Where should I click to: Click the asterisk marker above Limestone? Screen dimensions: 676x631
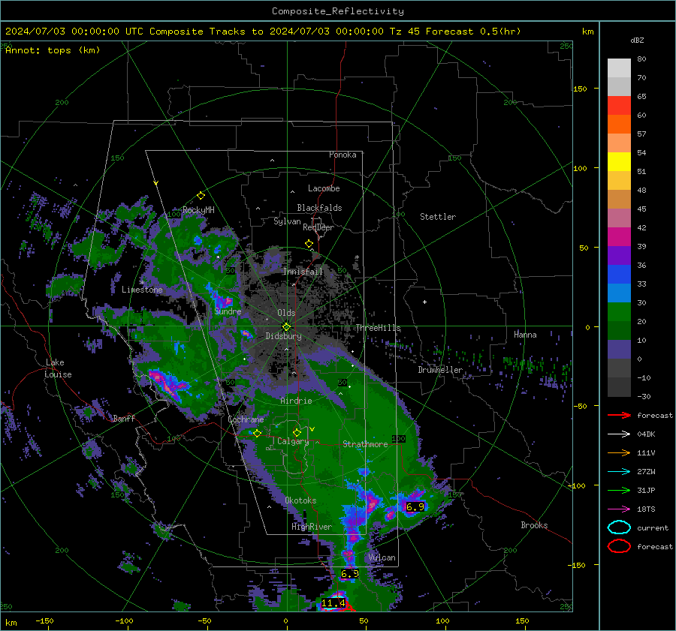(142, 283)
